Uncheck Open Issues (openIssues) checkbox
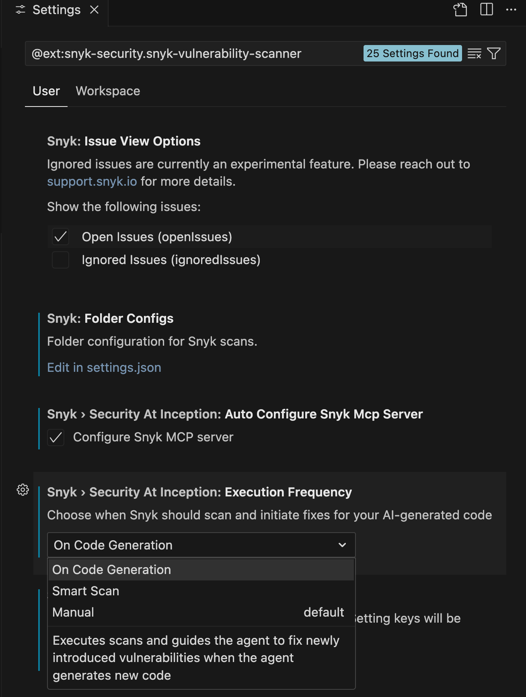526x697 pixels. point(61,237)
